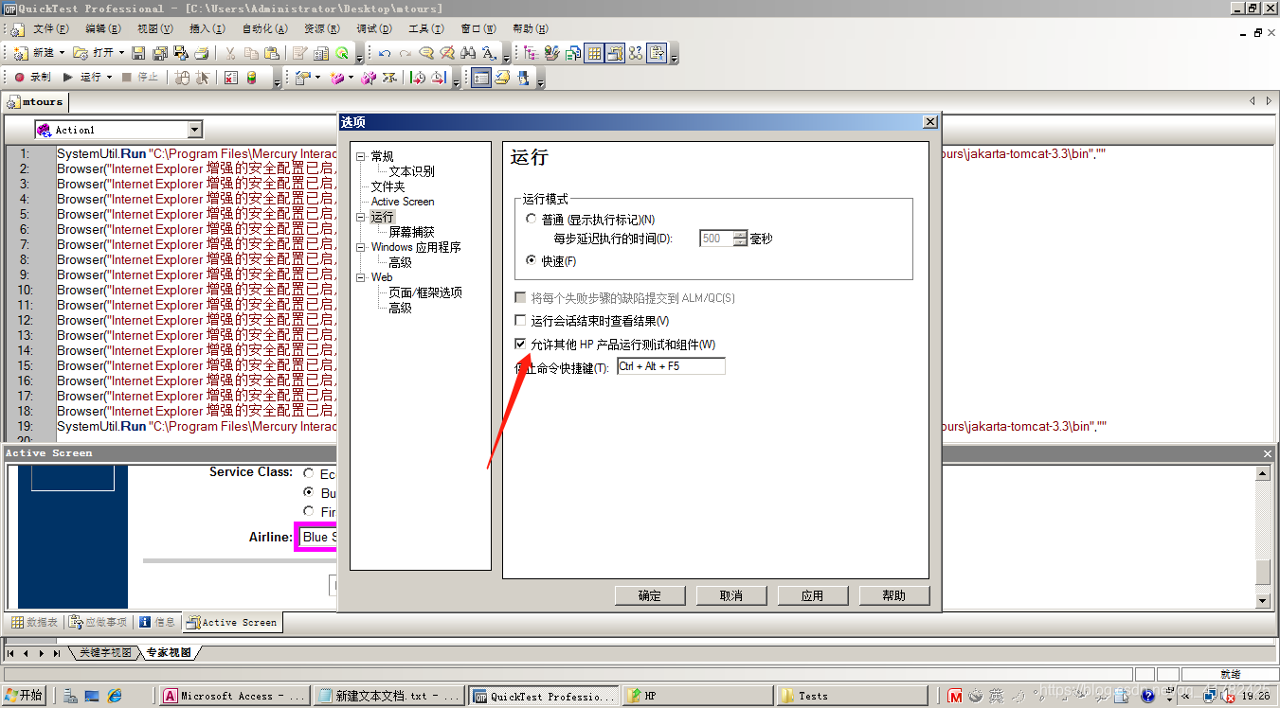Click the Save floppy-disk icon
This screenshot has height=708, width=1280.
coord(138,53)
